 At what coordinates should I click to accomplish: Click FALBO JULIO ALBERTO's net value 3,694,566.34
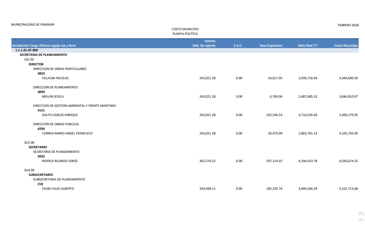tap(308, 189)
